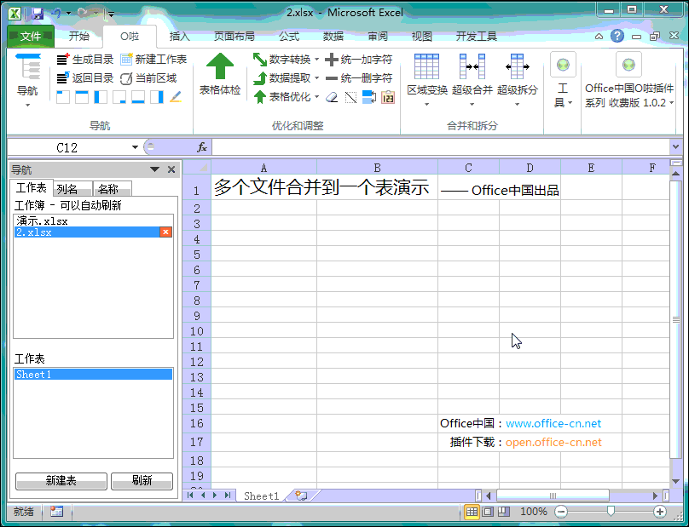689x527 pixels.
Task: Zoom in with the plus button
Action: point(660,511)
